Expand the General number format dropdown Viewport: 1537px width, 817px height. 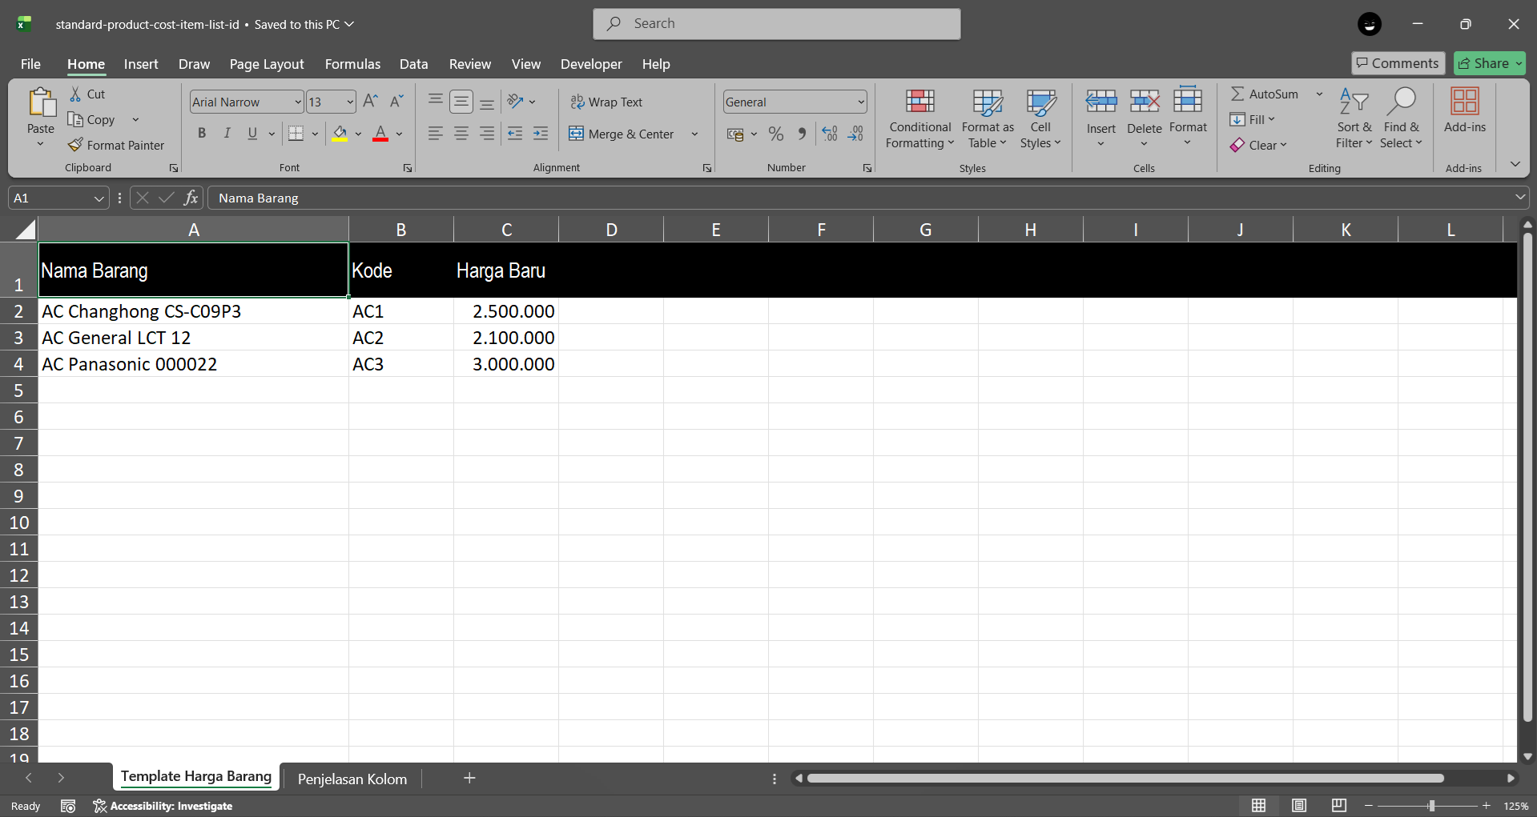point(861,102)
